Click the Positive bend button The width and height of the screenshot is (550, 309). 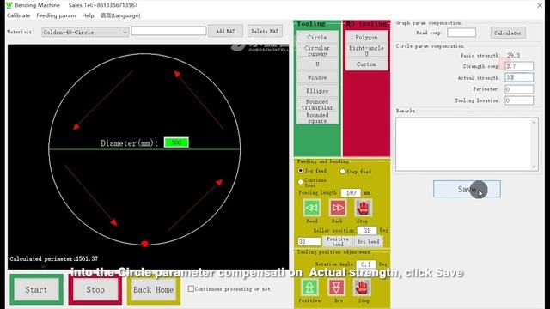(x=338, y=241)
